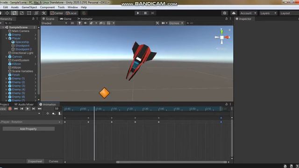Switch to the Audio Mixer tab
The width and height of the screenshot is (299, 168).
click(x=24, y=105)
